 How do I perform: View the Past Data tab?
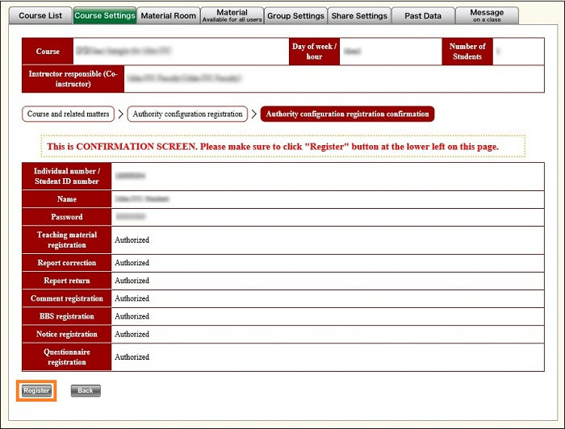click(x=423, y=15)
